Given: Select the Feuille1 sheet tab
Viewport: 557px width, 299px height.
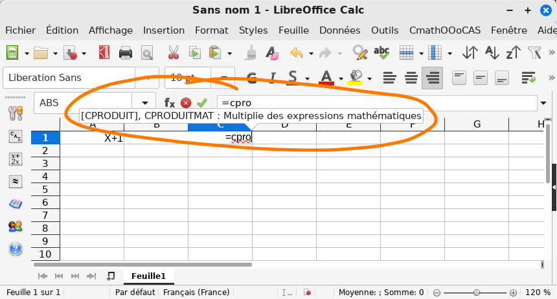Looking at the screenshot, I should (148, 276).
